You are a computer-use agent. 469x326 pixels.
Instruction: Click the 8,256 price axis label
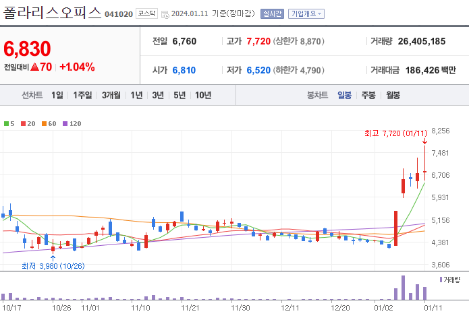point(440,131)
